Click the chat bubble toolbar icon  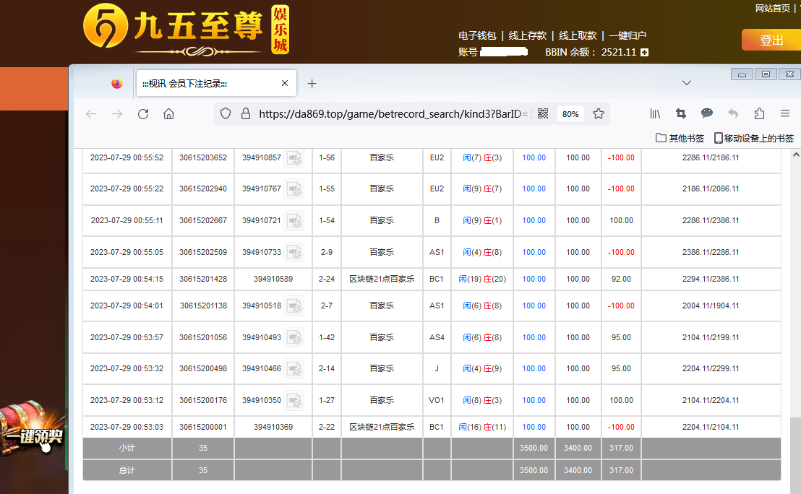tap(706, 113)
